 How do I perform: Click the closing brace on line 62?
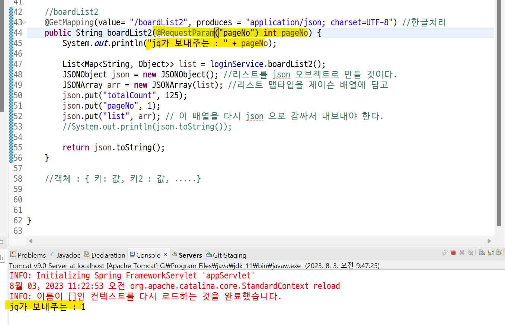pos(29,220)
